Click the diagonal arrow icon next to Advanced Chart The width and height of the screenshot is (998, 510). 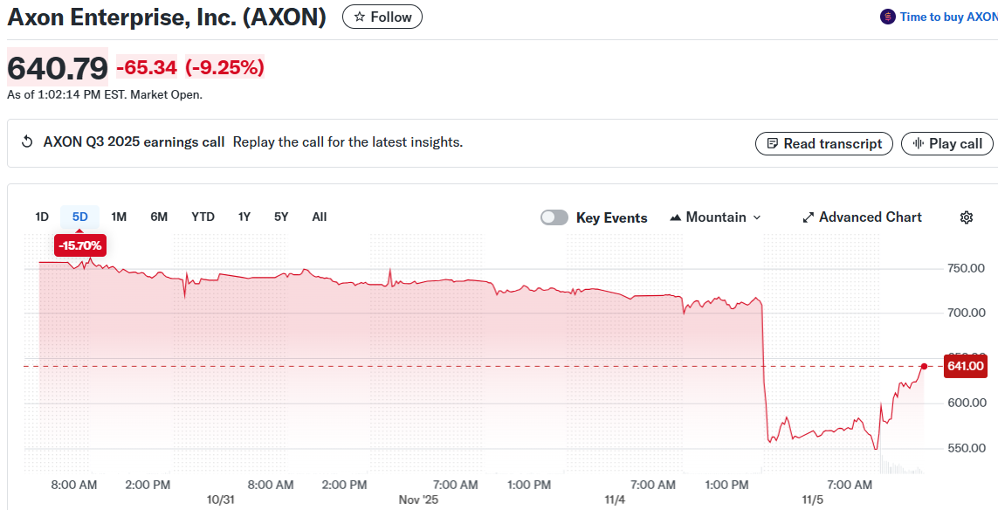tap(808, 217)
